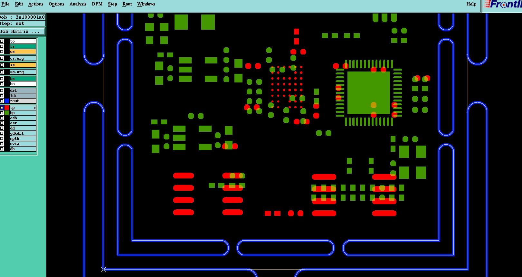This screenshot has width=522, height=277.
Task: Open the DFM menu
Action: pyautogui.click(x=97, y=4)
